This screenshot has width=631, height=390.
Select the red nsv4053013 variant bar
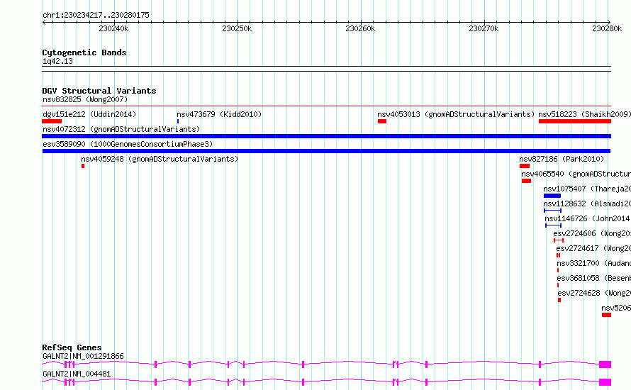pos(382,121)
